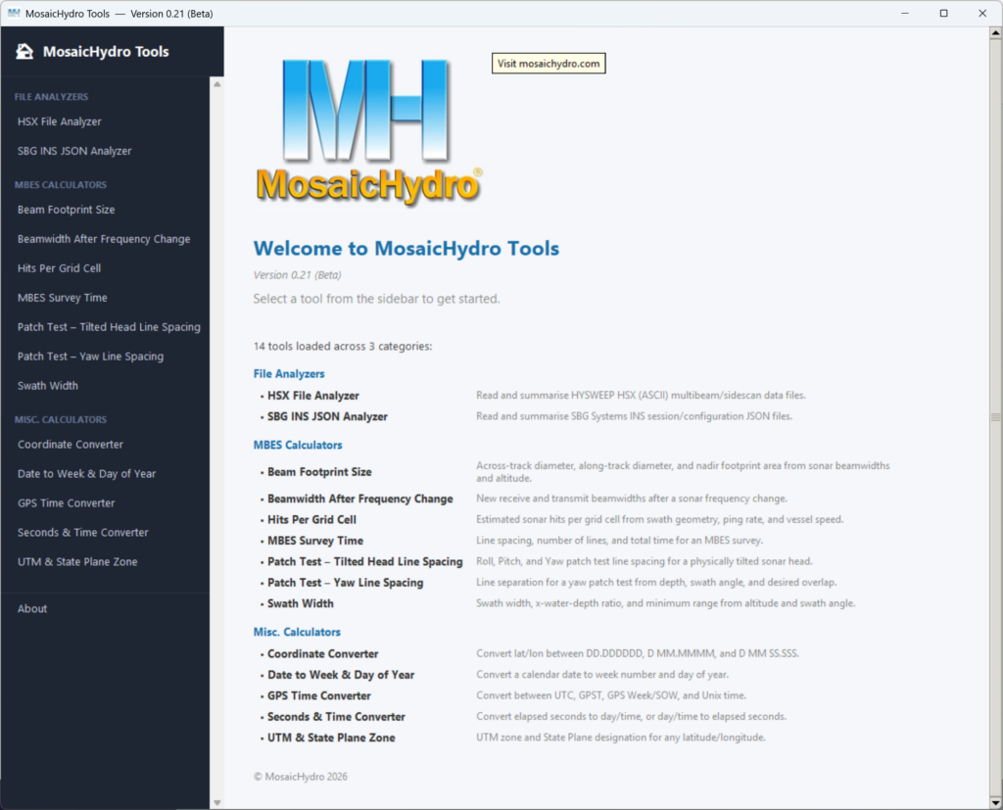Click the UTM zone and State Plane description text
This screenshot has height=810, width=1003.
(x=620, y=738)
